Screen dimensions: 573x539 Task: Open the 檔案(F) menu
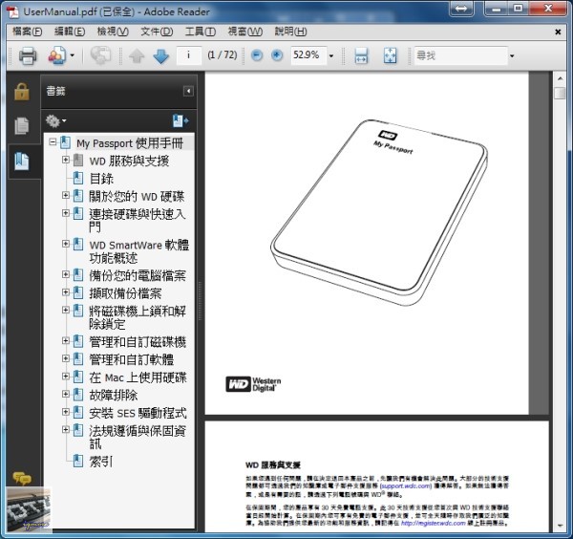click(28, 32)
